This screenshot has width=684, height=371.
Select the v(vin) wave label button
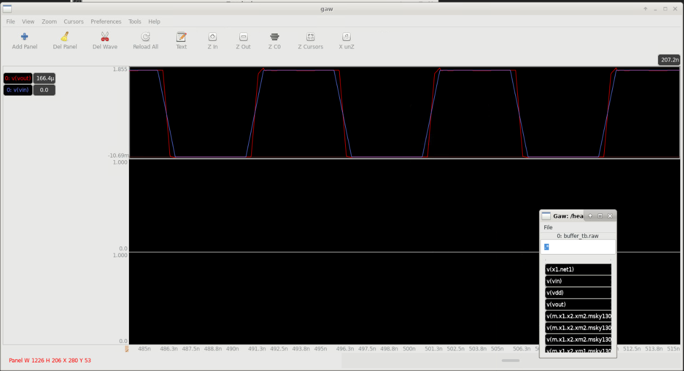tap(18, 90)
